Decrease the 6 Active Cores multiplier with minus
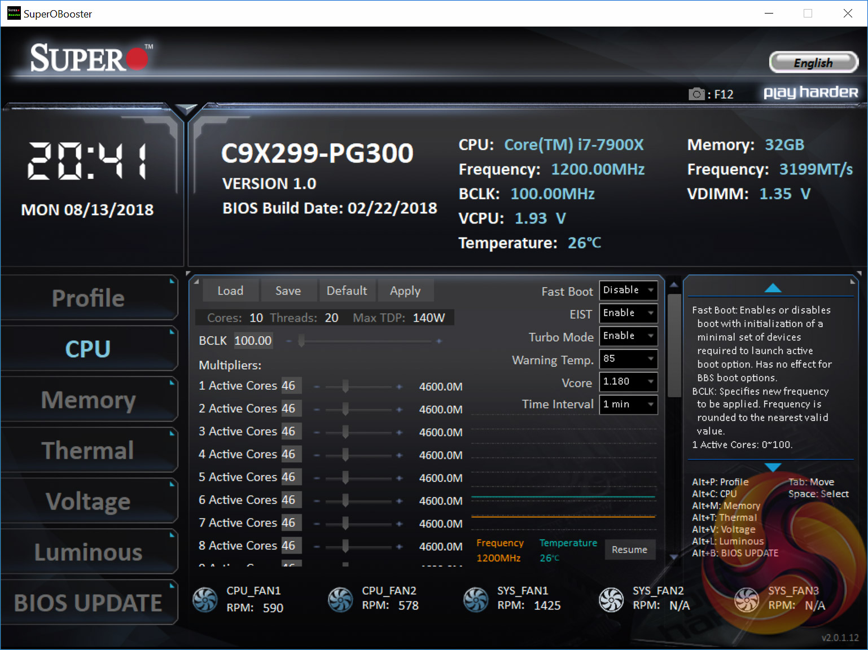This screenshot has width=868, height=650. pyautogui.click(x=317, y=501)
